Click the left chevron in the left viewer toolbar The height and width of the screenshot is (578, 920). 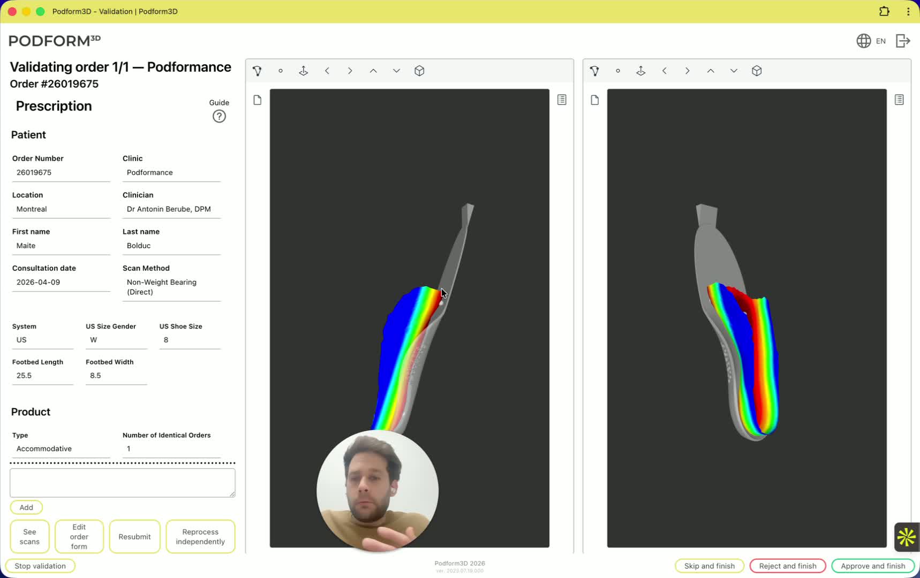coord(327,71)
